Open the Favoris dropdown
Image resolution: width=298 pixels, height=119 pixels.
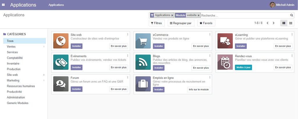point(206,23)
